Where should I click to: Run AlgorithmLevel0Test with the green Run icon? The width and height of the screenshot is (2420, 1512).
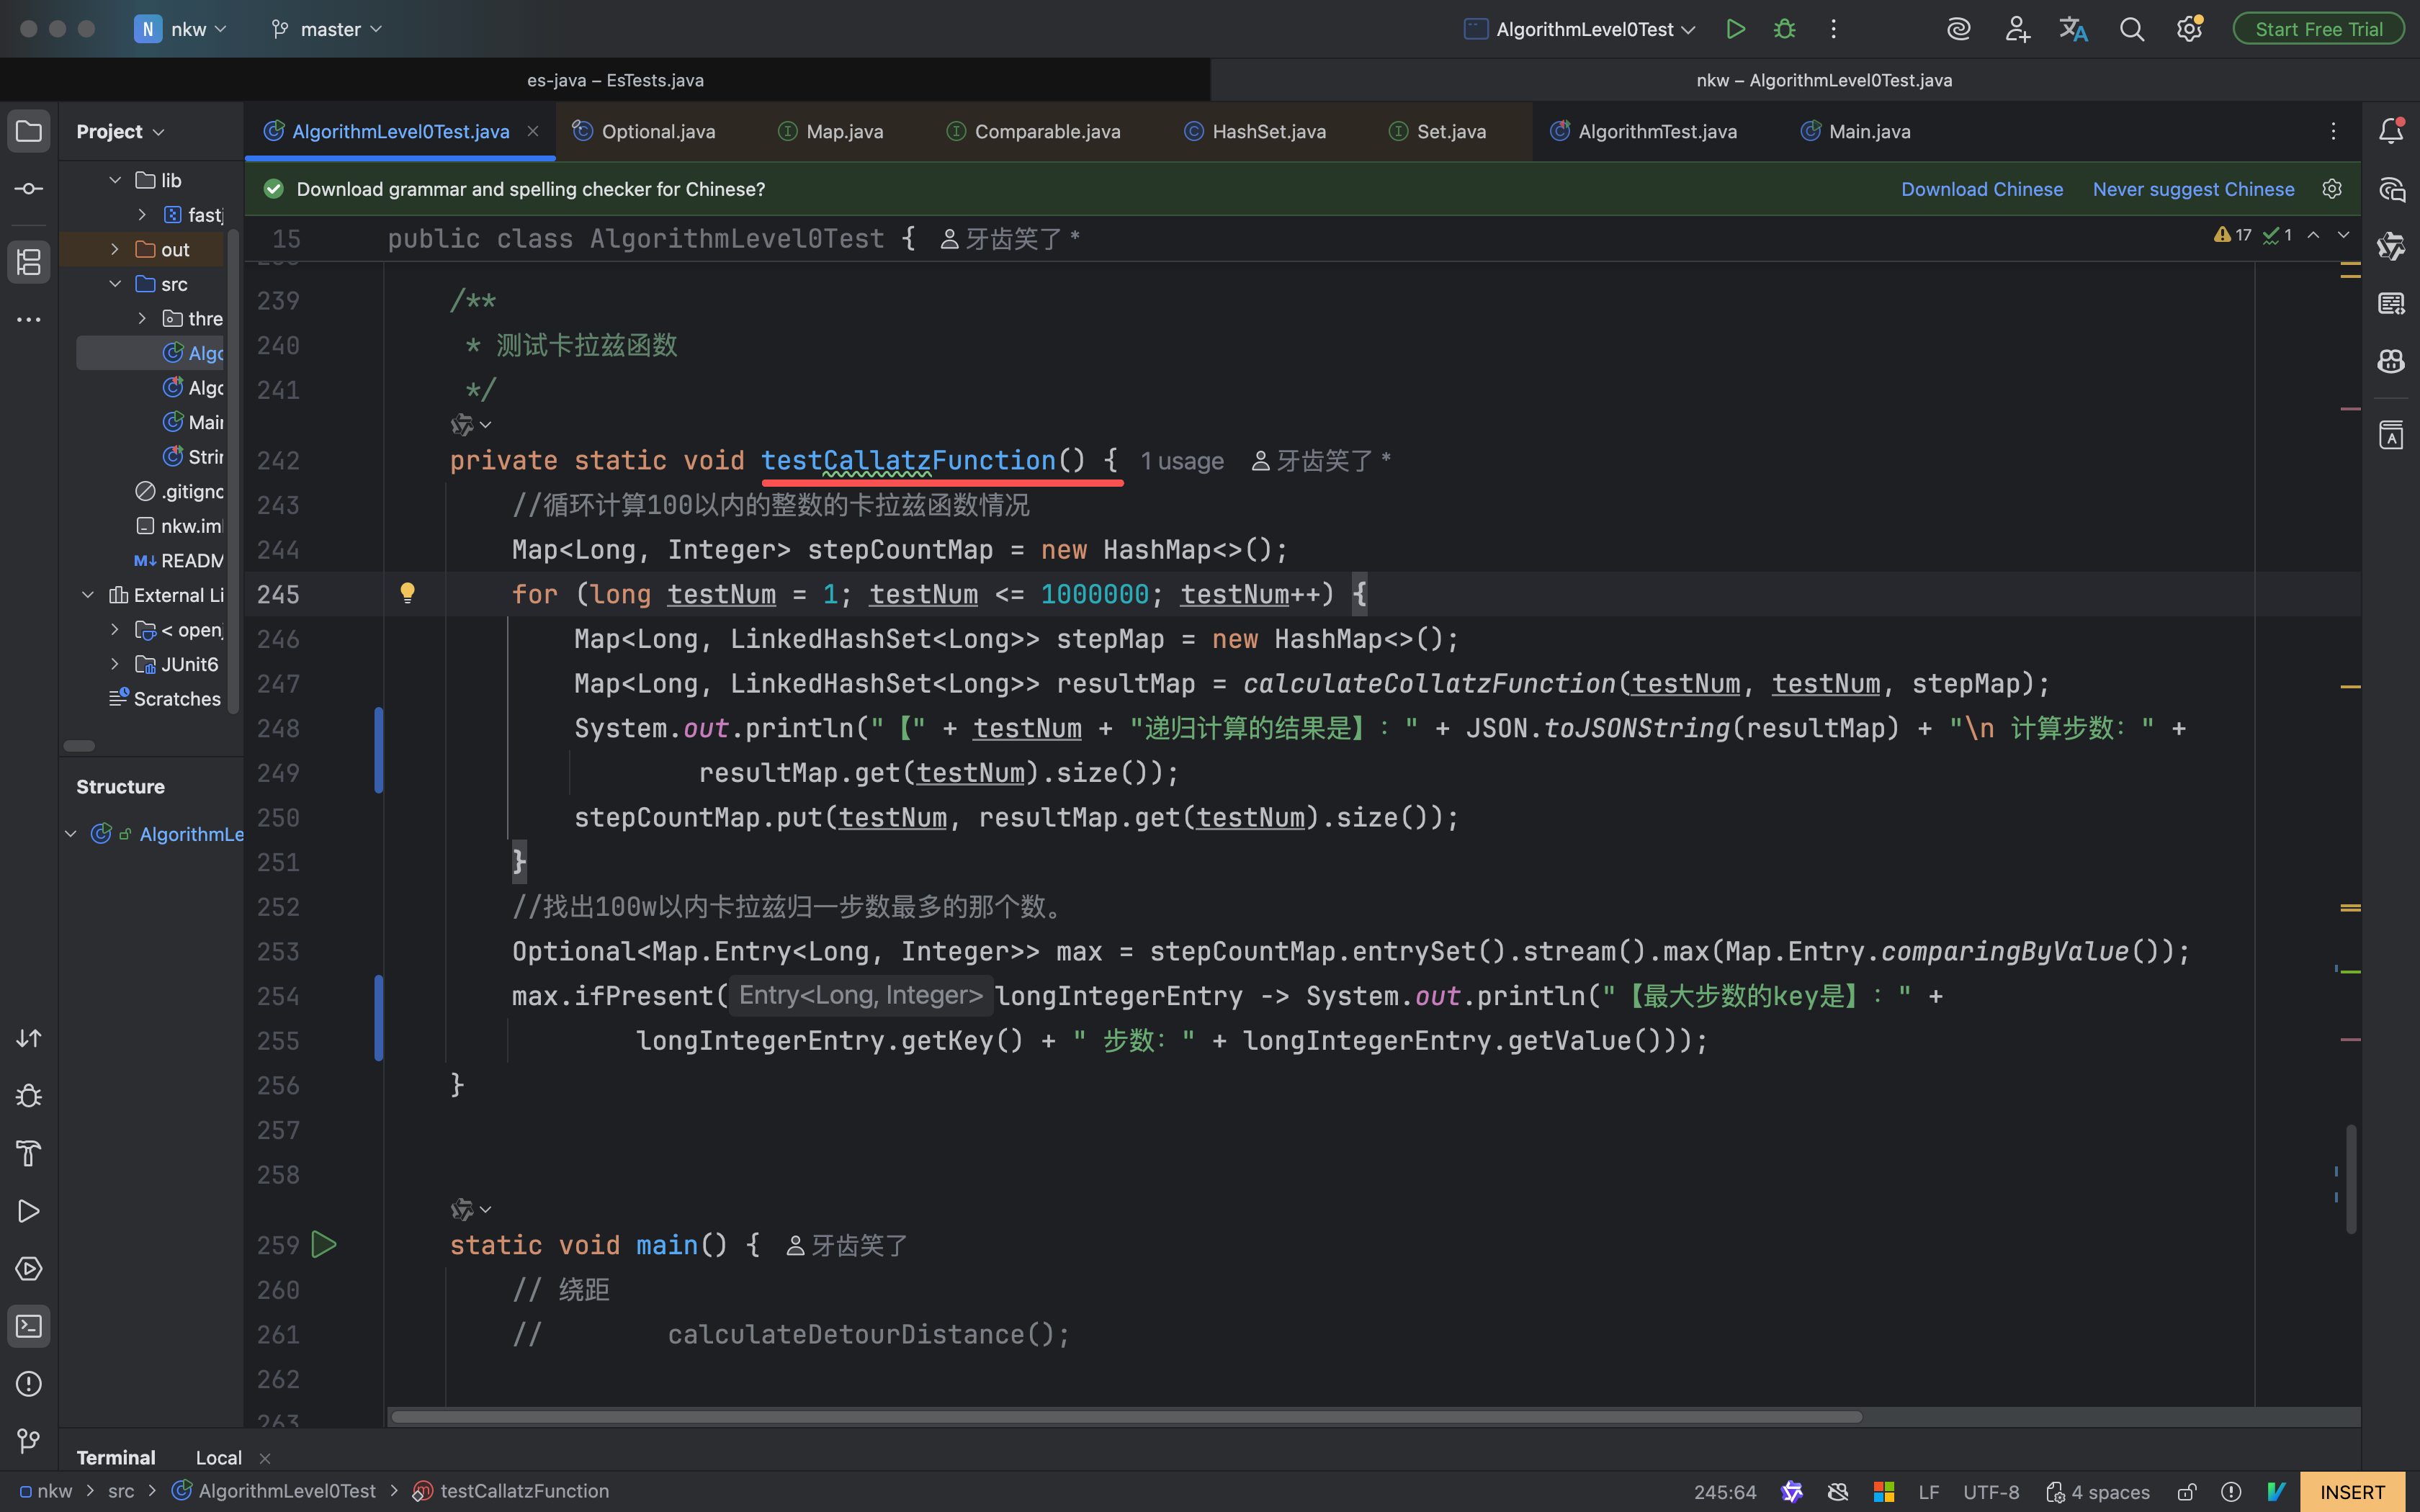pyautogui.click(x=1736, y=29)
